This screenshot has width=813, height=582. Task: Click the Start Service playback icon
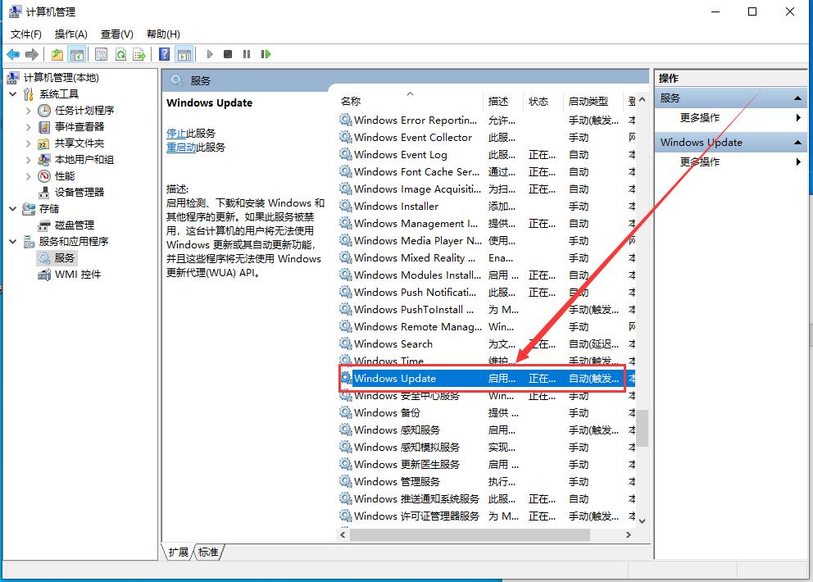coord(210,54)
